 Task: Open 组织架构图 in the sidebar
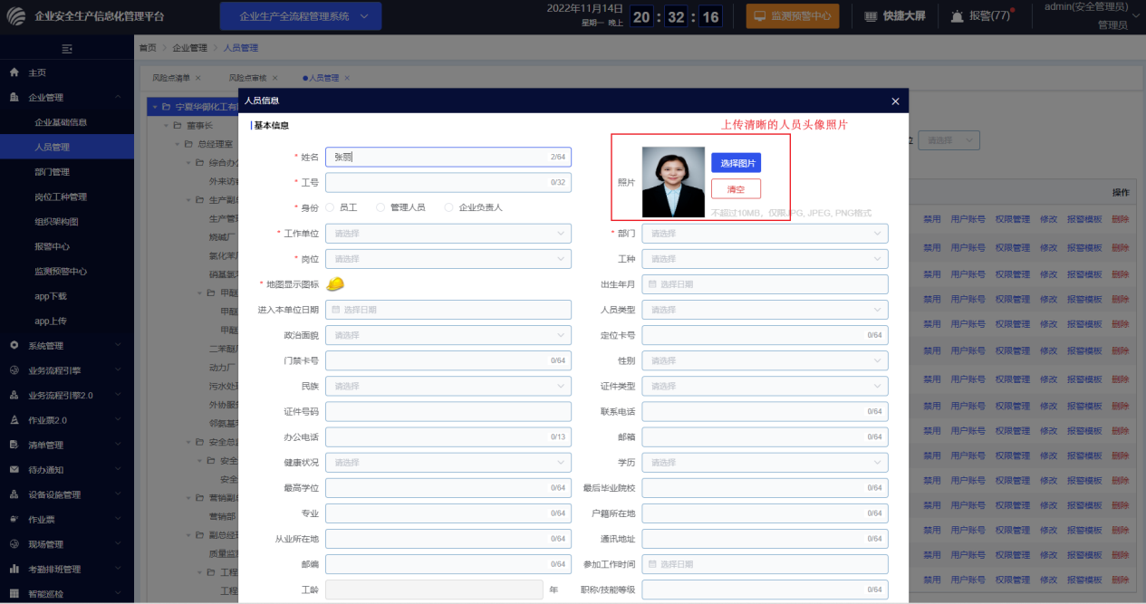coord(56,222)
